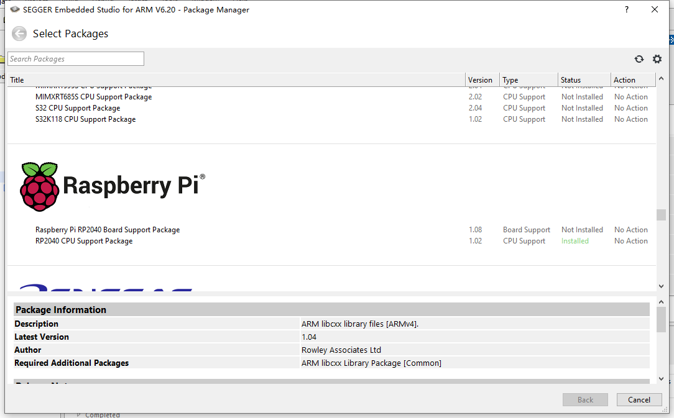Click ARM libcxx library files [ARMv4] description
The width and height of the screenshot is (674, 418).
point(360,324)
